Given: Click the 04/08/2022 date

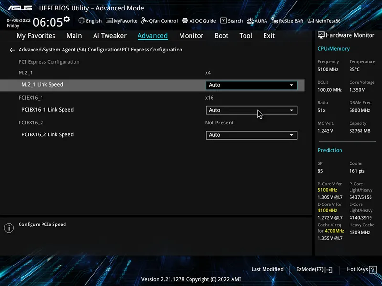Looking at the screenshot, I should pos(19,20).
